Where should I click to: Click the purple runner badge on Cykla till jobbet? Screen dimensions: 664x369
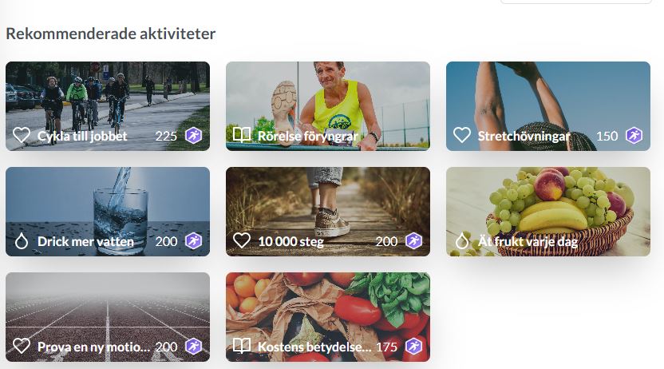coord(193,136)
